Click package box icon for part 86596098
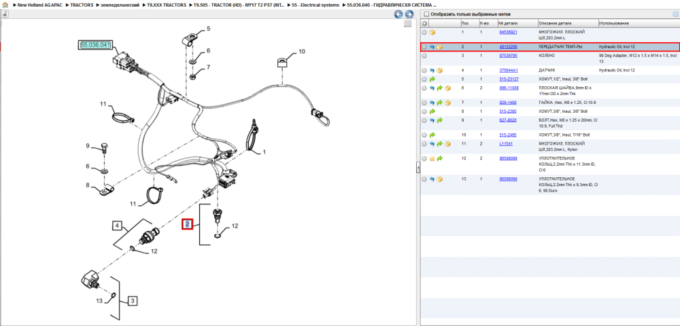Viewport: 680px width, 326px height. tap(440, 179)
